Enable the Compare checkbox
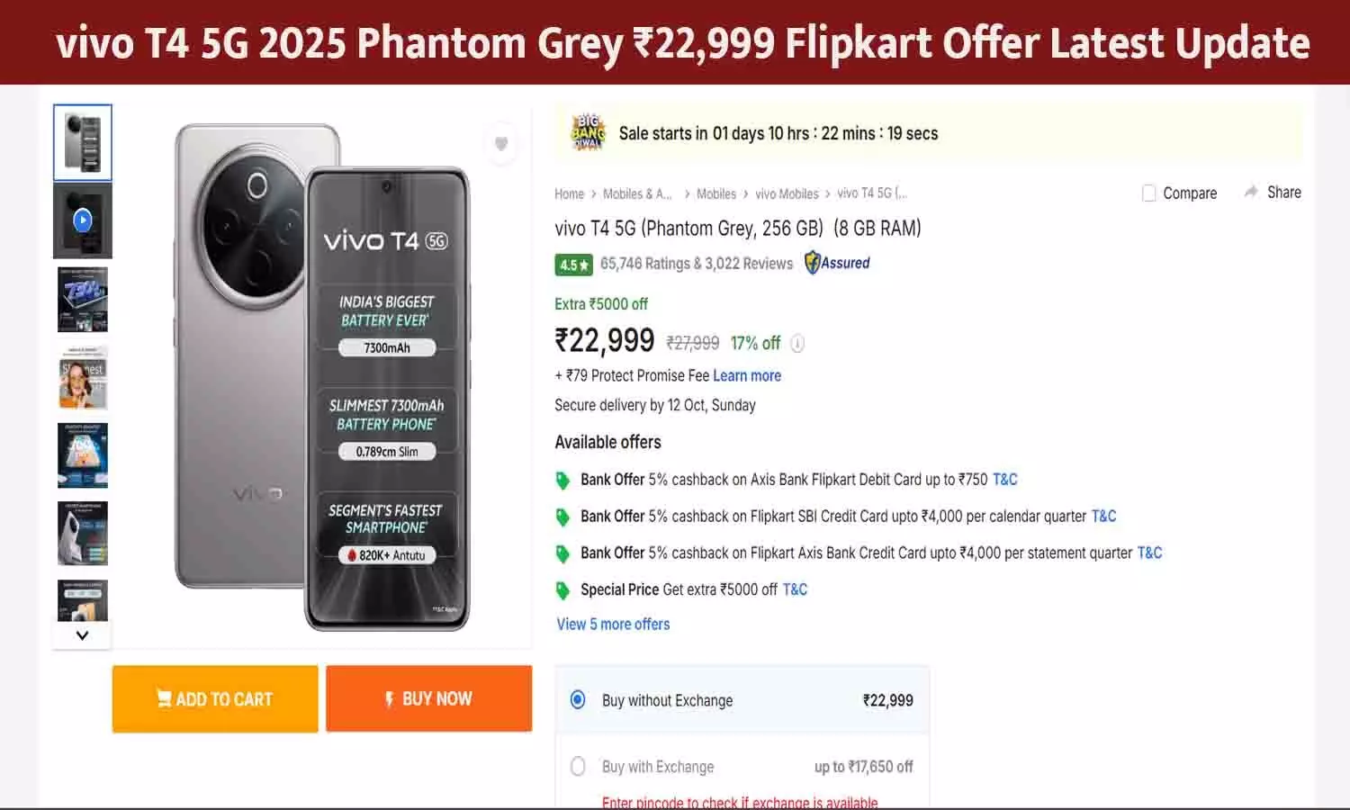The height and width of the screenshot is (810, 1350). click(1149, 193)
